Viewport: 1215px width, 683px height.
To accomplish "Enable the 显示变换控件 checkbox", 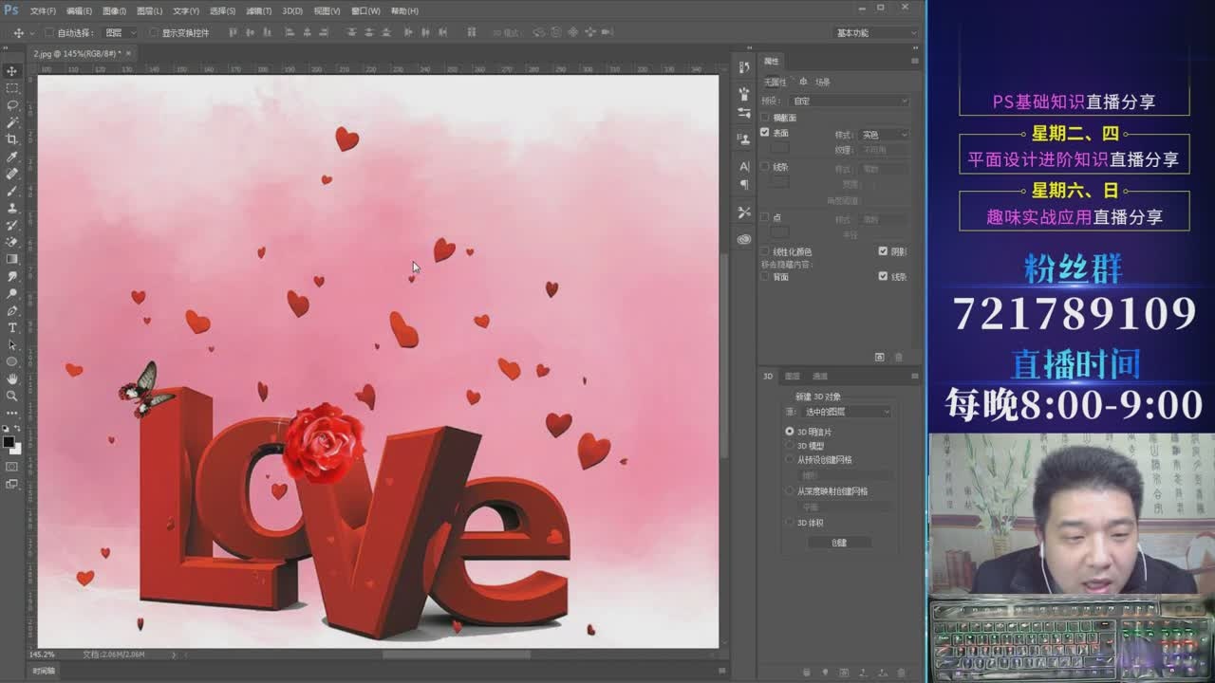I will (x=154, y=32).
